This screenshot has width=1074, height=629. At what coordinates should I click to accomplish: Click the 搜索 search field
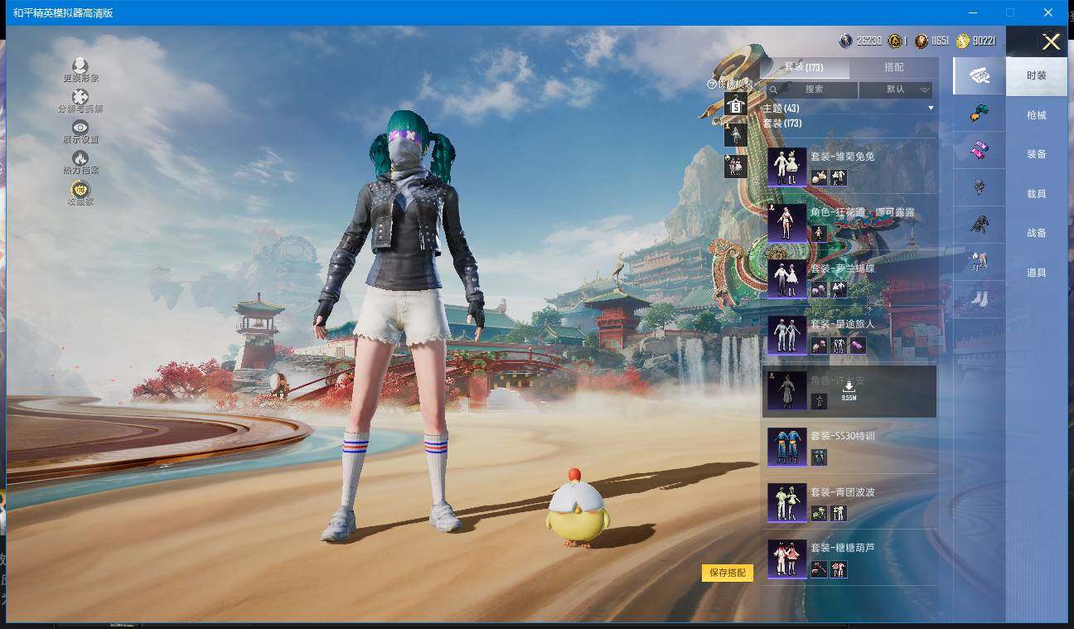(x=813, y=90)
